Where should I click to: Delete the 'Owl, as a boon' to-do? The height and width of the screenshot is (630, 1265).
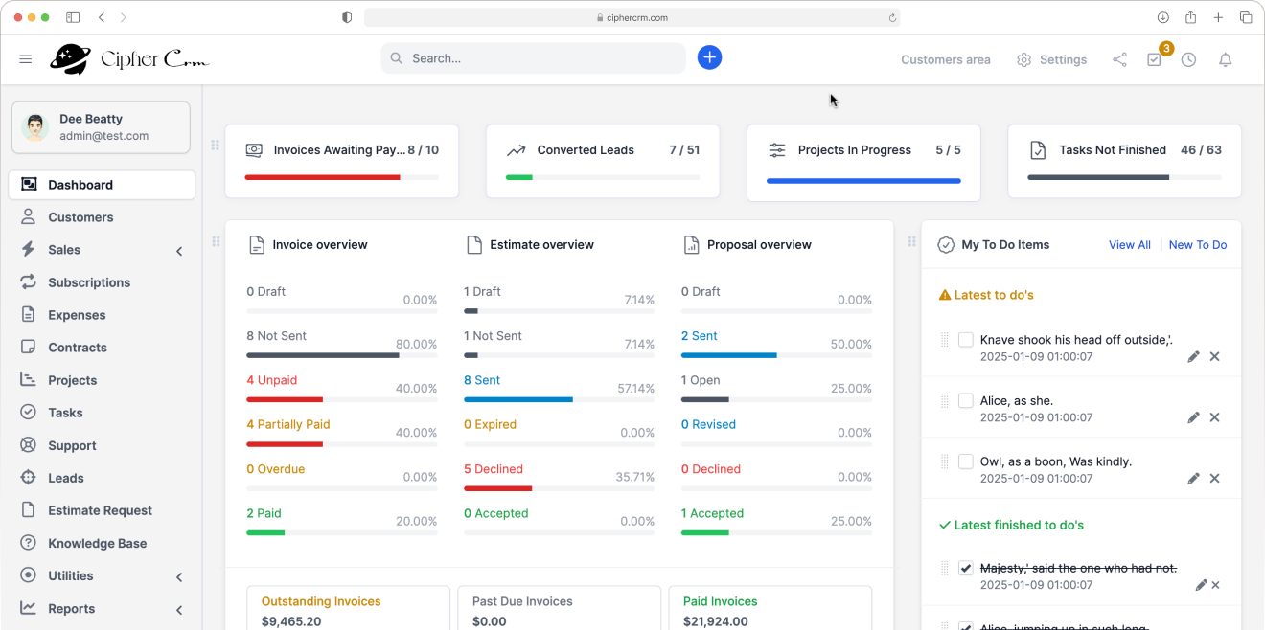[1214, 478]
